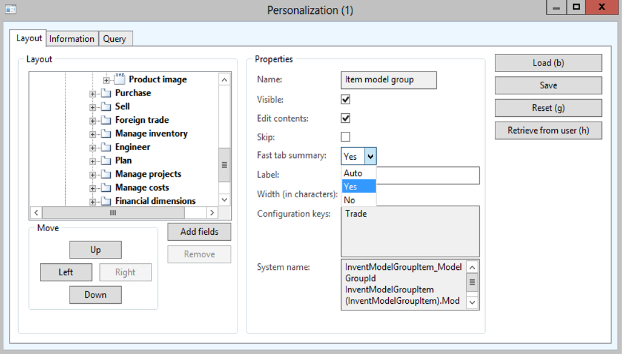Screen dimensions: 622x354
Task: Click the Financial dimensions folder icon
Action: 106,201
